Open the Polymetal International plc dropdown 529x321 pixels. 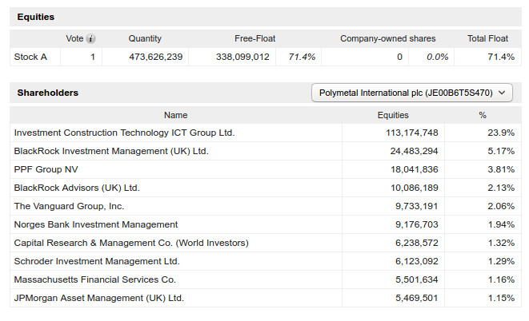412,93
